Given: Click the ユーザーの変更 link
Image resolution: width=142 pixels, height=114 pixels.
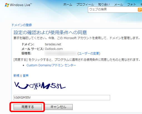Looking at the screenshot, I should [x=89, y=53].
